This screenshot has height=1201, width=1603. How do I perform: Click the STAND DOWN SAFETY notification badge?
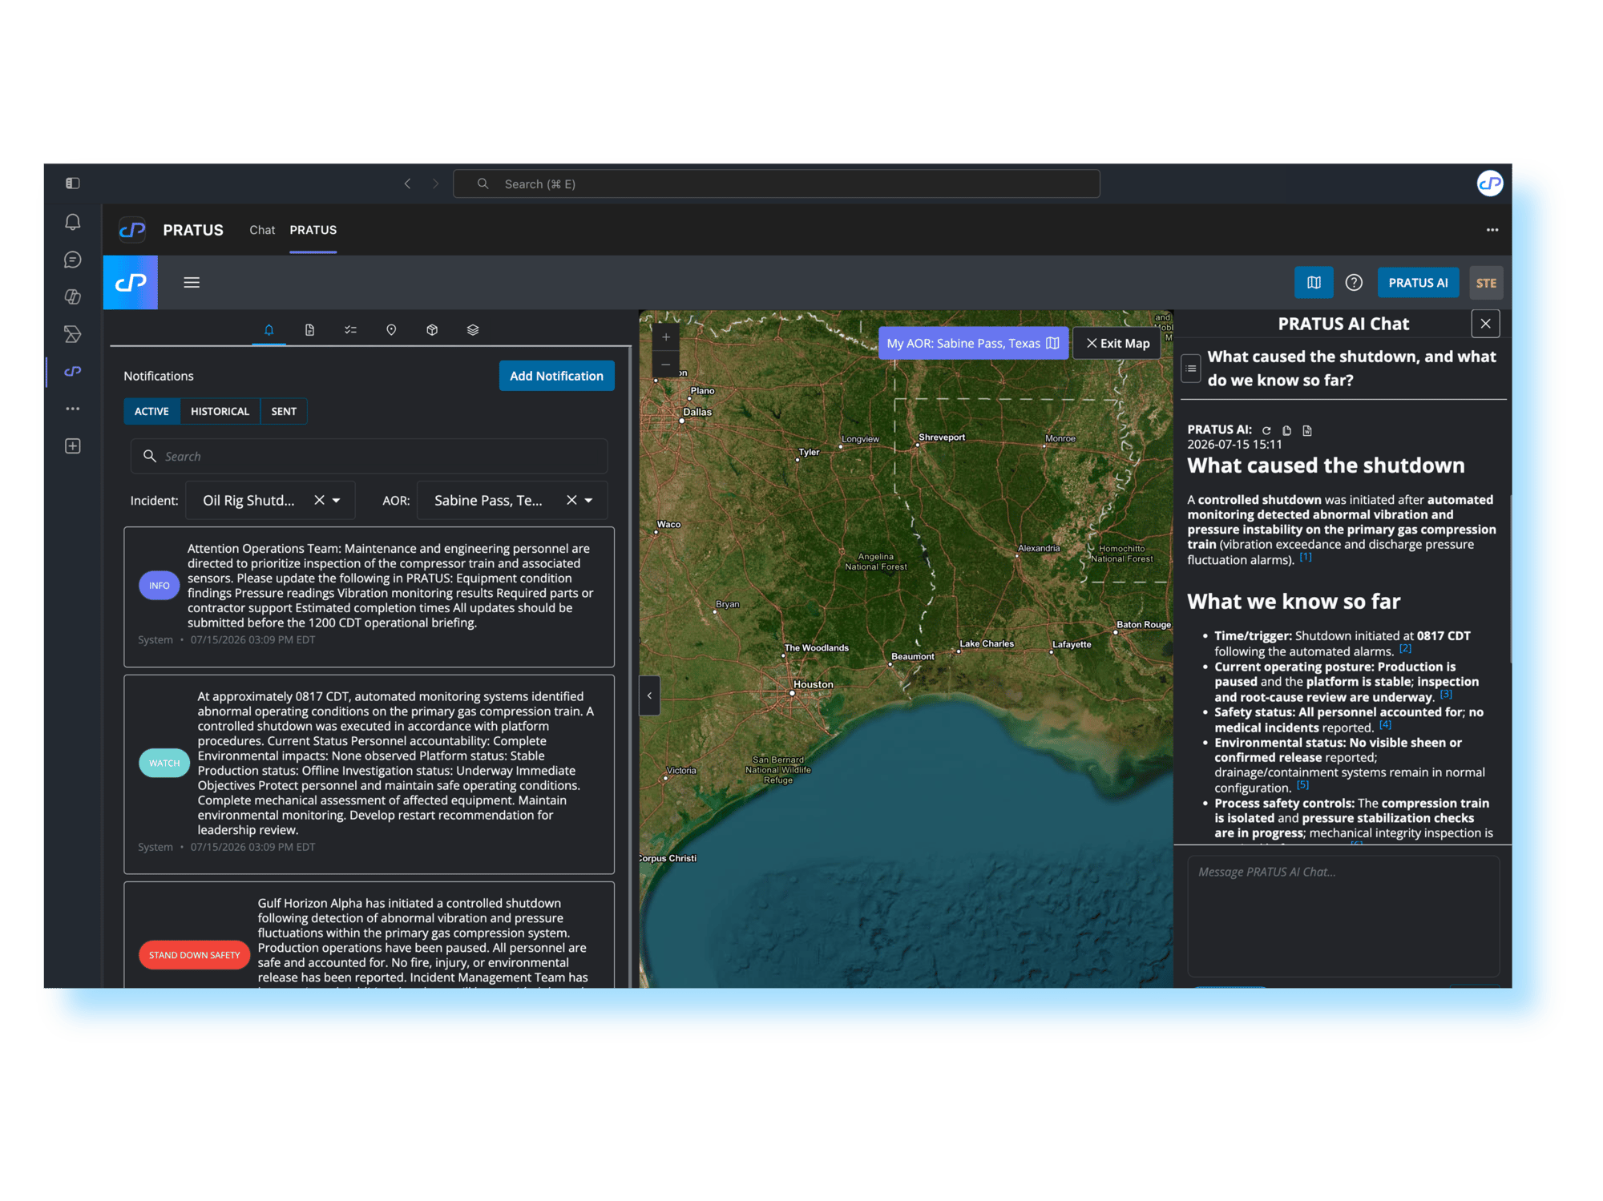coord(195,955)
